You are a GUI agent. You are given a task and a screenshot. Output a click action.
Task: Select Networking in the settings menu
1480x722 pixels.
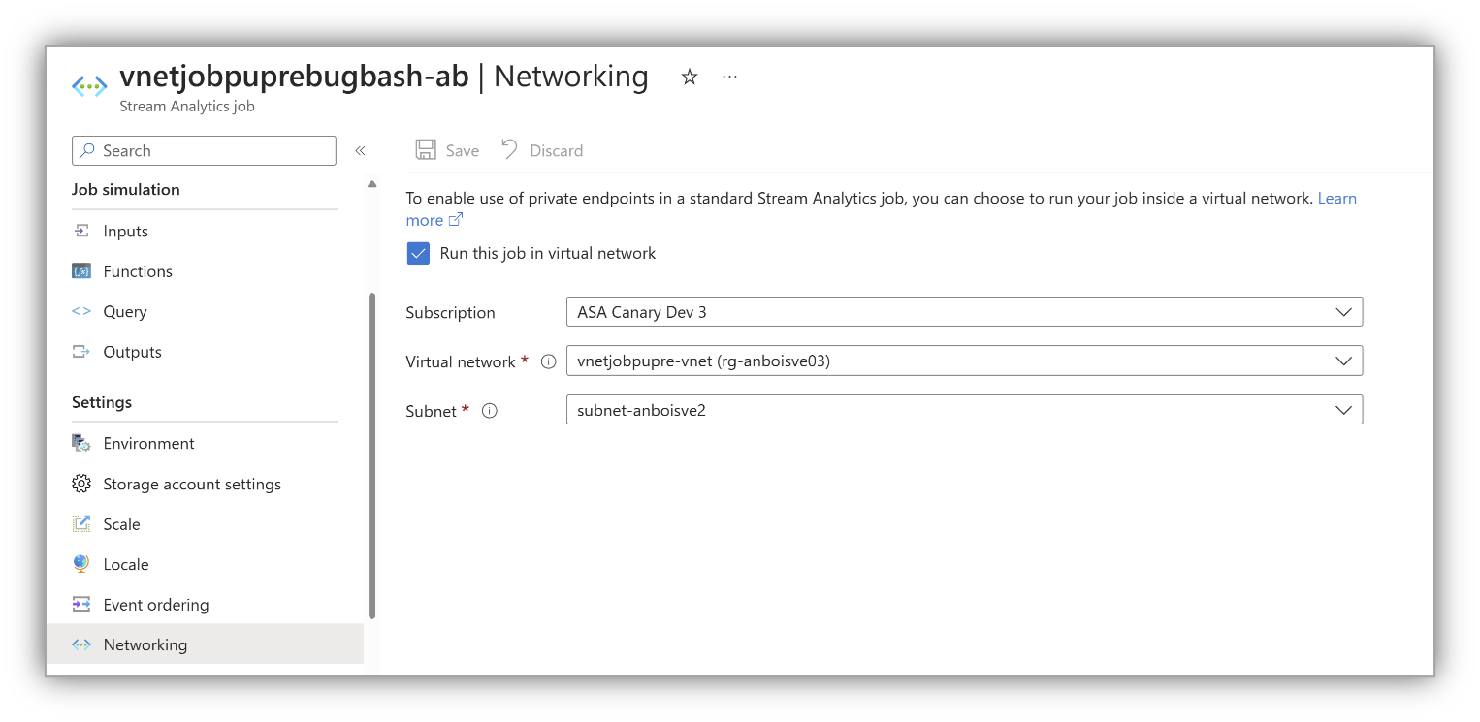click(145, 644)
